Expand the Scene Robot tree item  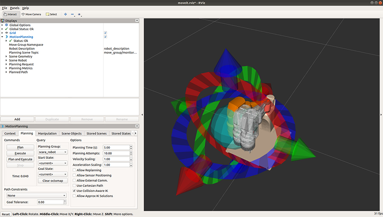6,60
